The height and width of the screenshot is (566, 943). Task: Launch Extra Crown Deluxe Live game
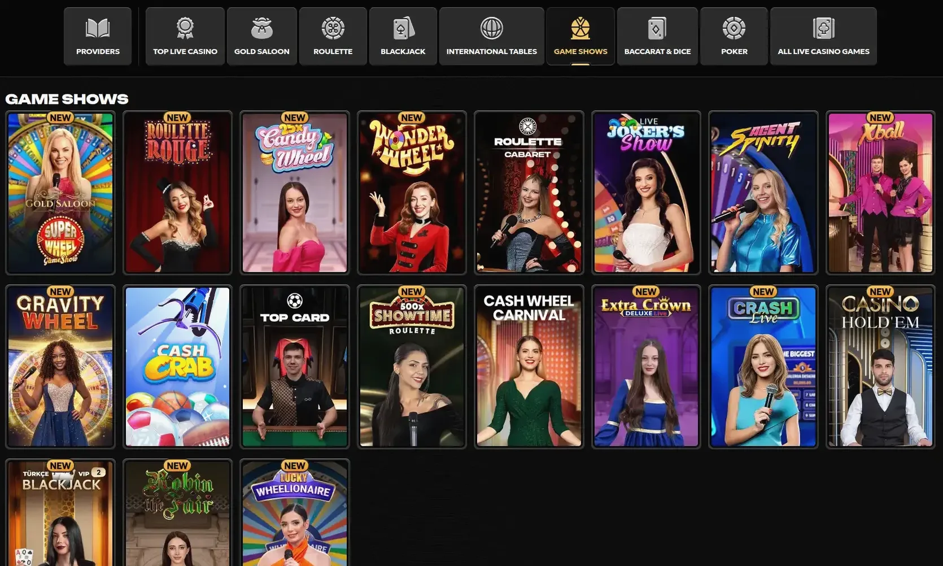[x=647, y=367]
